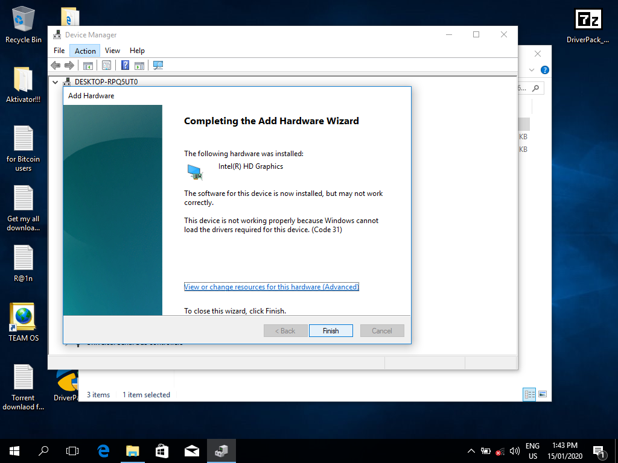The width and height of the screenshot is (618, 463).
Task: Click the Intel(R) HD Graphics device name
Action: coord(250,166)
